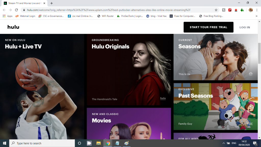Open Cortana circle icon

coord(80,143)
